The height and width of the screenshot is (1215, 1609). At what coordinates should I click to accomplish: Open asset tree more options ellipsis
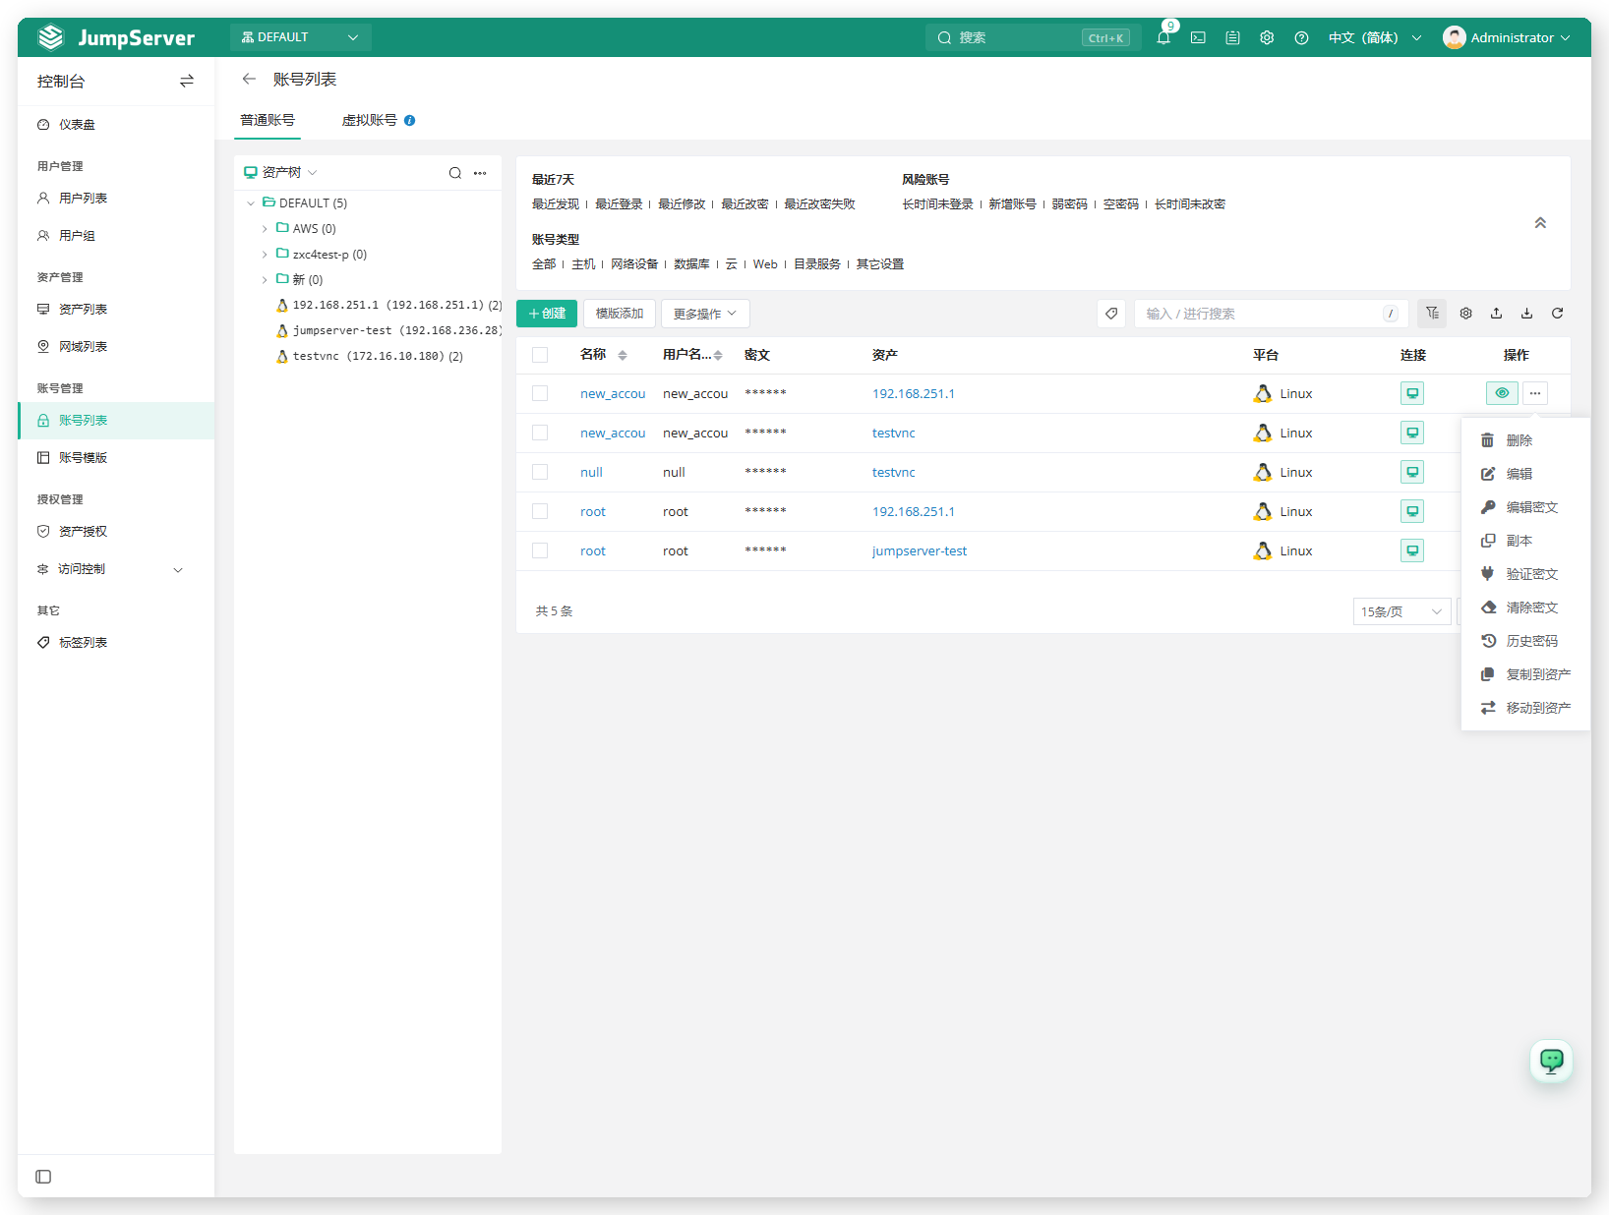pos(480,173)
